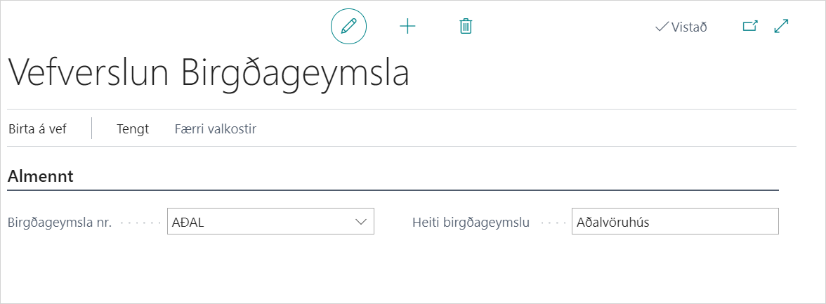Click the pencil edit icon
Image resolution: width=826 pixels, height=304 pixels.
pos(348,27)
